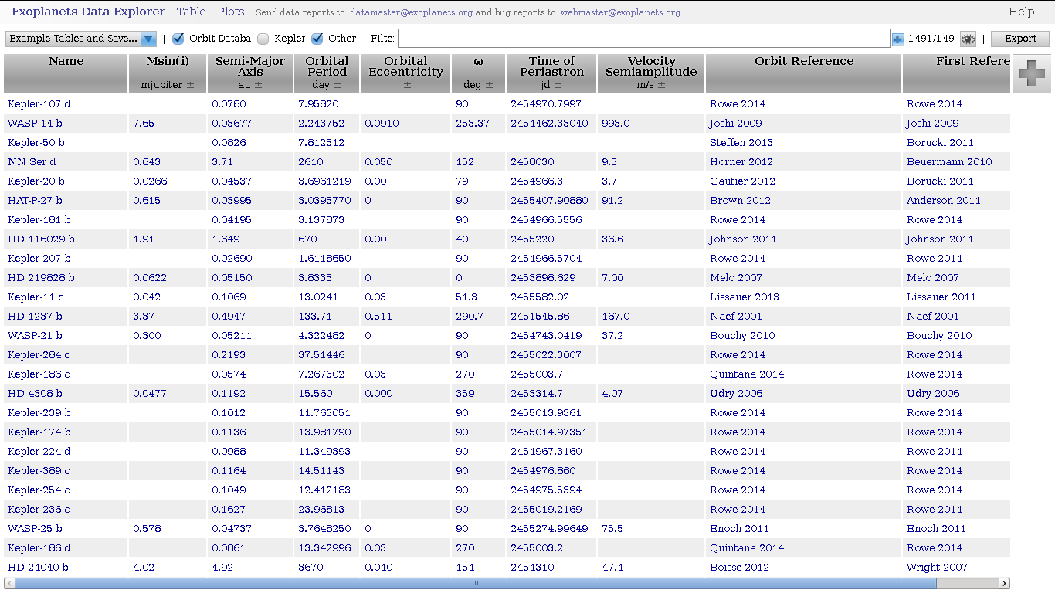1055x593 pixels.
Task: Open the Table tab
Action: click(x=192, y=12)
